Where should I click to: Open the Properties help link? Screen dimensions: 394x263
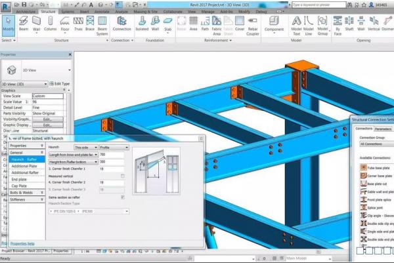(x=22, y=243)
